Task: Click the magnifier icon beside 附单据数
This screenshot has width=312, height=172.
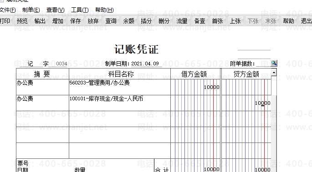Action: (274, 63)
